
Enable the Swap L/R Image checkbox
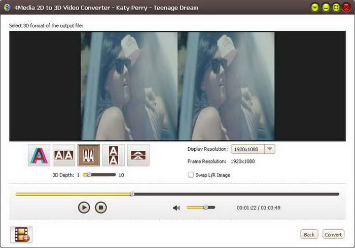(191, 175)
